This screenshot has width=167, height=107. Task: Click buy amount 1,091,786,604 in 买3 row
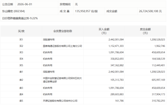pyautogui.click(x=116, y=52)
